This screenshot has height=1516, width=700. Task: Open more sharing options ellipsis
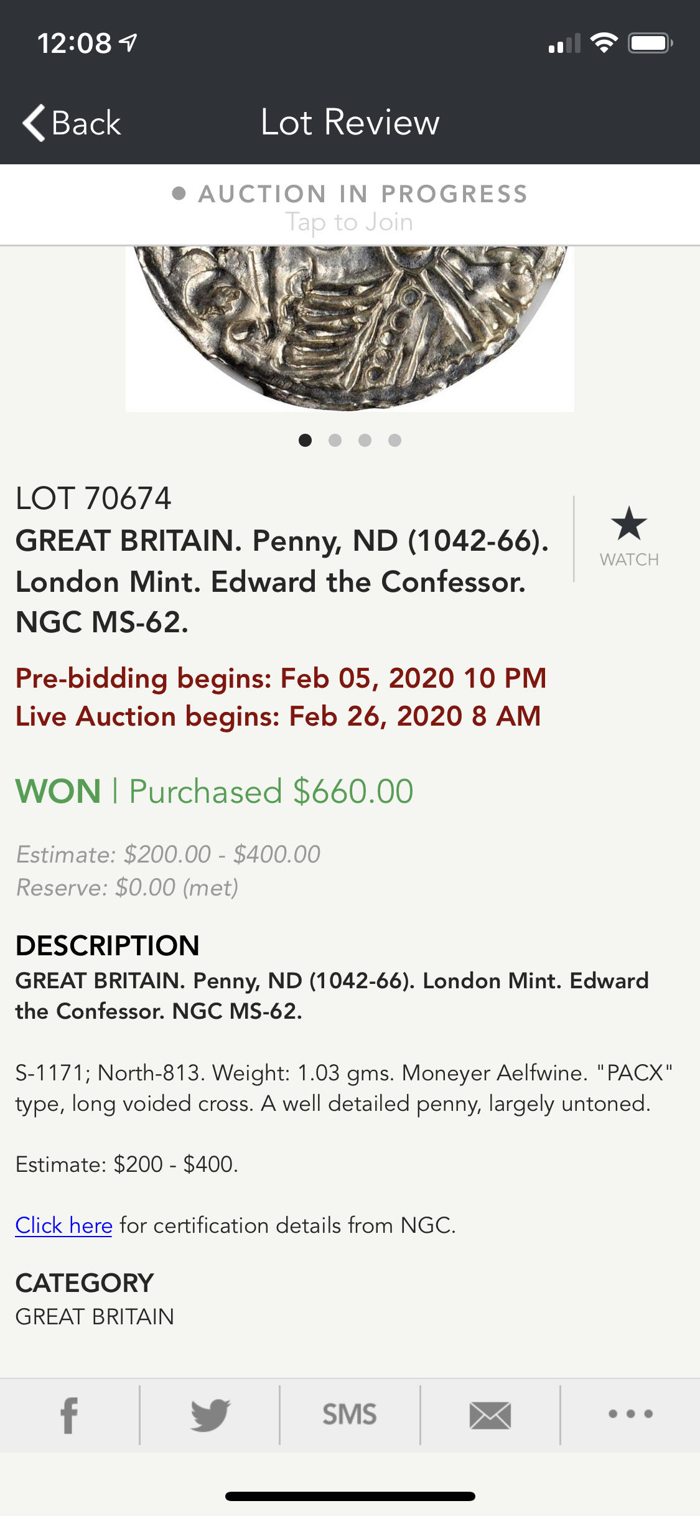pyautogui.click(x=630, y=1414)
